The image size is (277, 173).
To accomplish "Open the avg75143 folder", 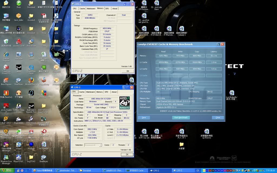I will [x=31, y=158].
